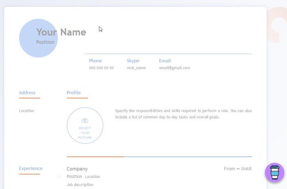Screen dimensions: 287x189
Task: Click the 'Phone' label
Action: coord(96,61)
